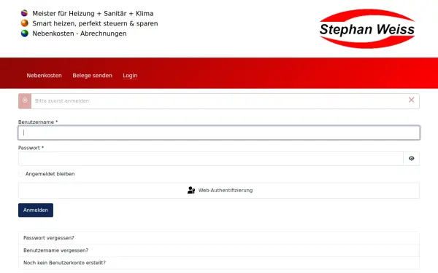Image resolution: width=438 pixels, height=273 pixels.
Task: Enable 'Angemeldet bleiben' checkbox
Action: click(x=20, y=174)
